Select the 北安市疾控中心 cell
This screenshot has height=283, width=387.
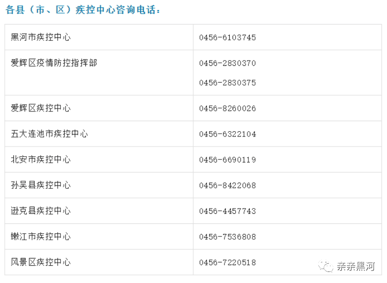[x=41, y=160]
